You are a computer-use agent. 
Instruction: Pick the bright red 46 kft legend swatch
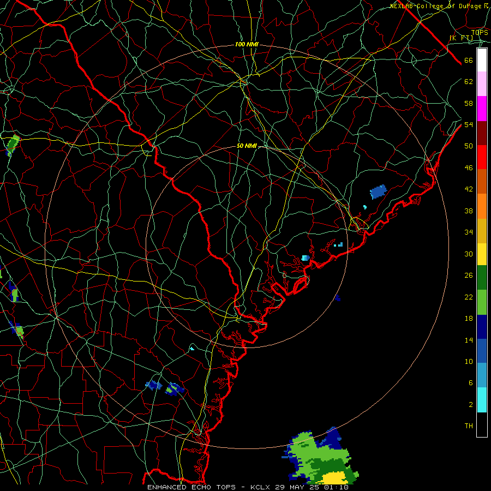(482, 157)
